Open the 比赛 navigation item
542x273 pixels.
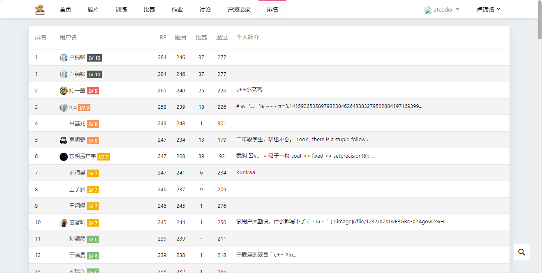(x=149, y=9)
